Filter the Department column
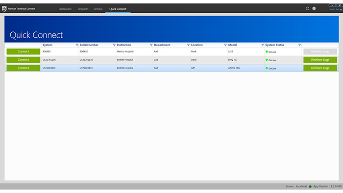 (188, 45)
